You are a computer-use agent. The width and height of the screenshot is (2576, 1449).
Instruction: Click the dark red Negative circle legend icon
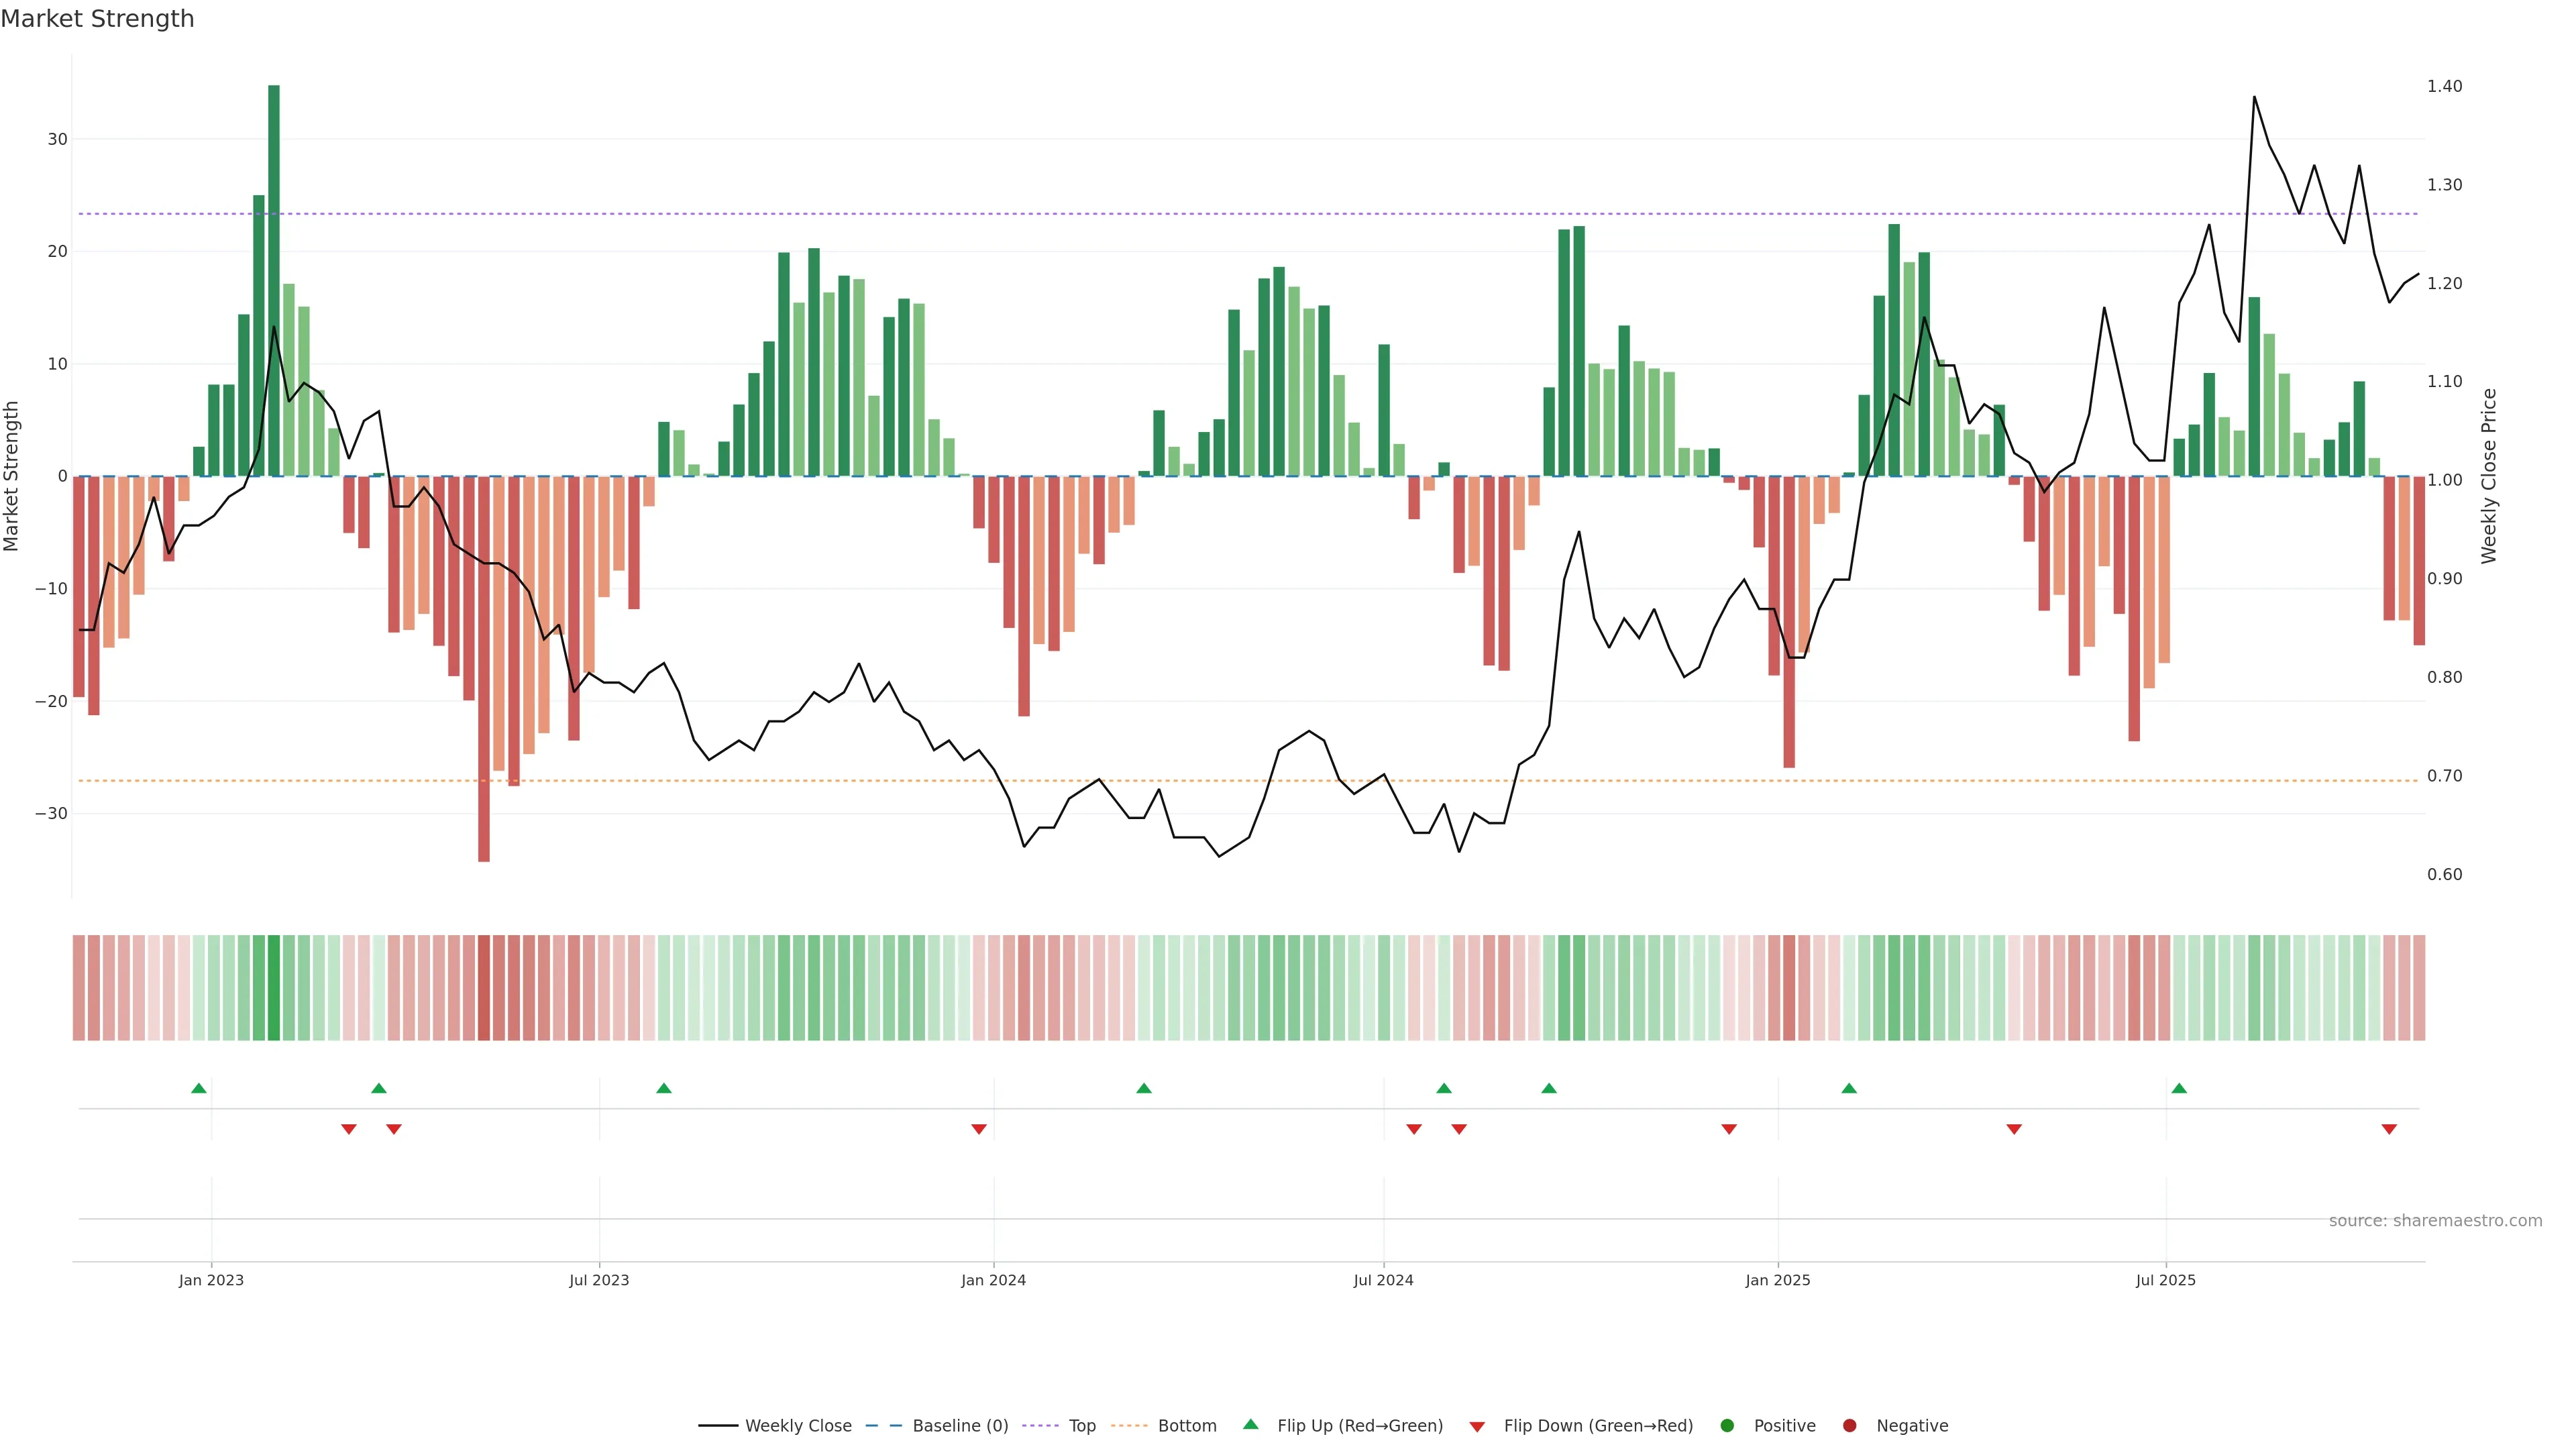1849,1426
